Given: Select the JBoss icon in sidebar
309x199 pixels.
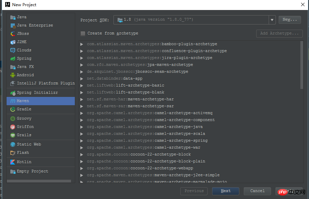Looking at the screenshot, I should click(x=13, y=34).
